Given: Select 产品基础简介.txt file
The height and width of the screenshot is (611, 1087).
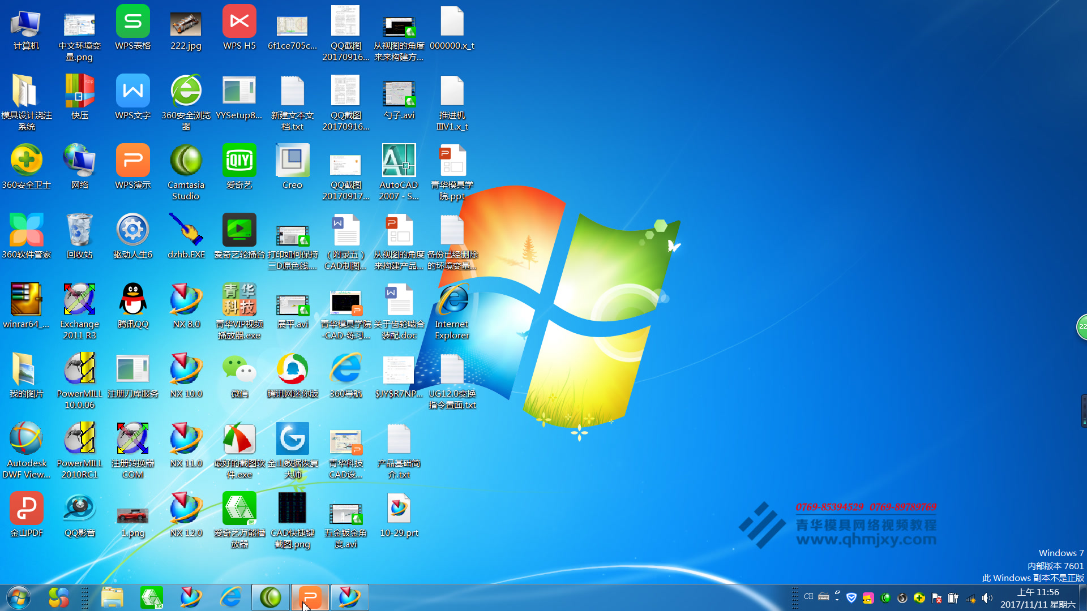Looking at the screenshot, I should point(399,451).
